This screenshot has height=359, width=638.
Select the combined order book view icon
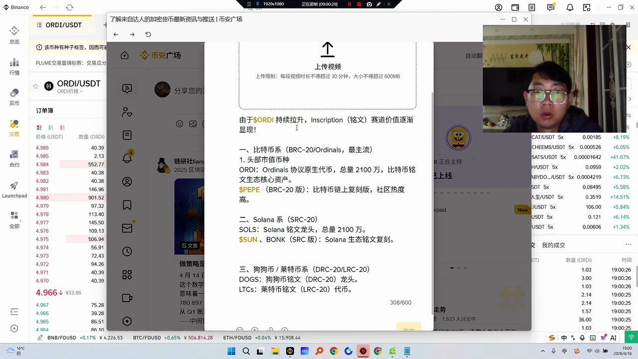point(39,128)
